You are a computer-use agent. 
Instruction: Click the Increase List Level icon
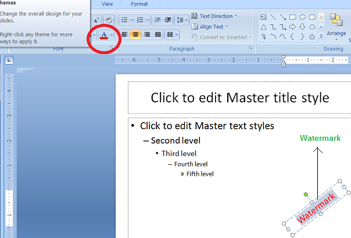[168, 20]
